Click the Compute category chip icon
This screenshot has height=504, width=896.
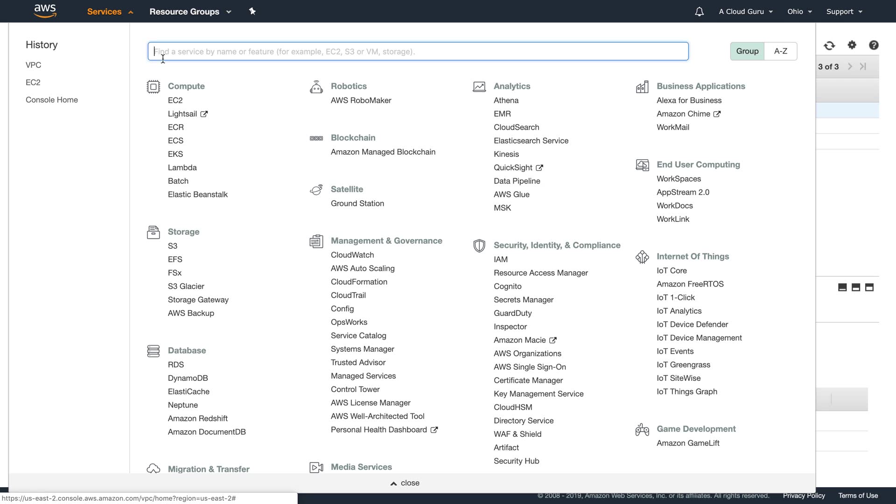point(153,87)
